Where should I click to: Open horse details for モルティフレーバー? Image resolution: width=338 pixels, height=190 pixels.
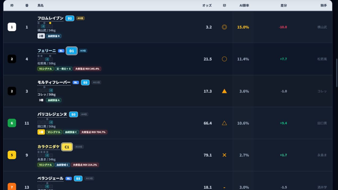pos(54,83)
